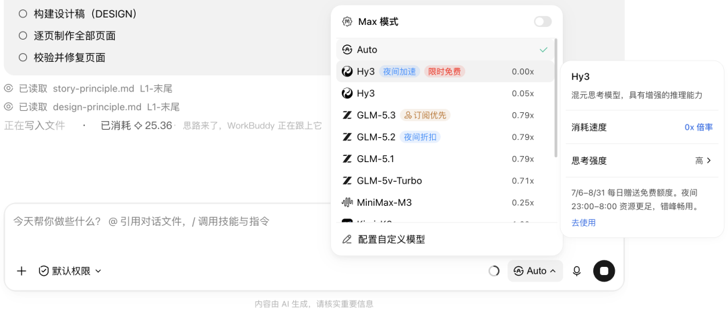Screen dimensions: 728x316
Task: Choose GLM-5.3 model
Action: point(445,115)
